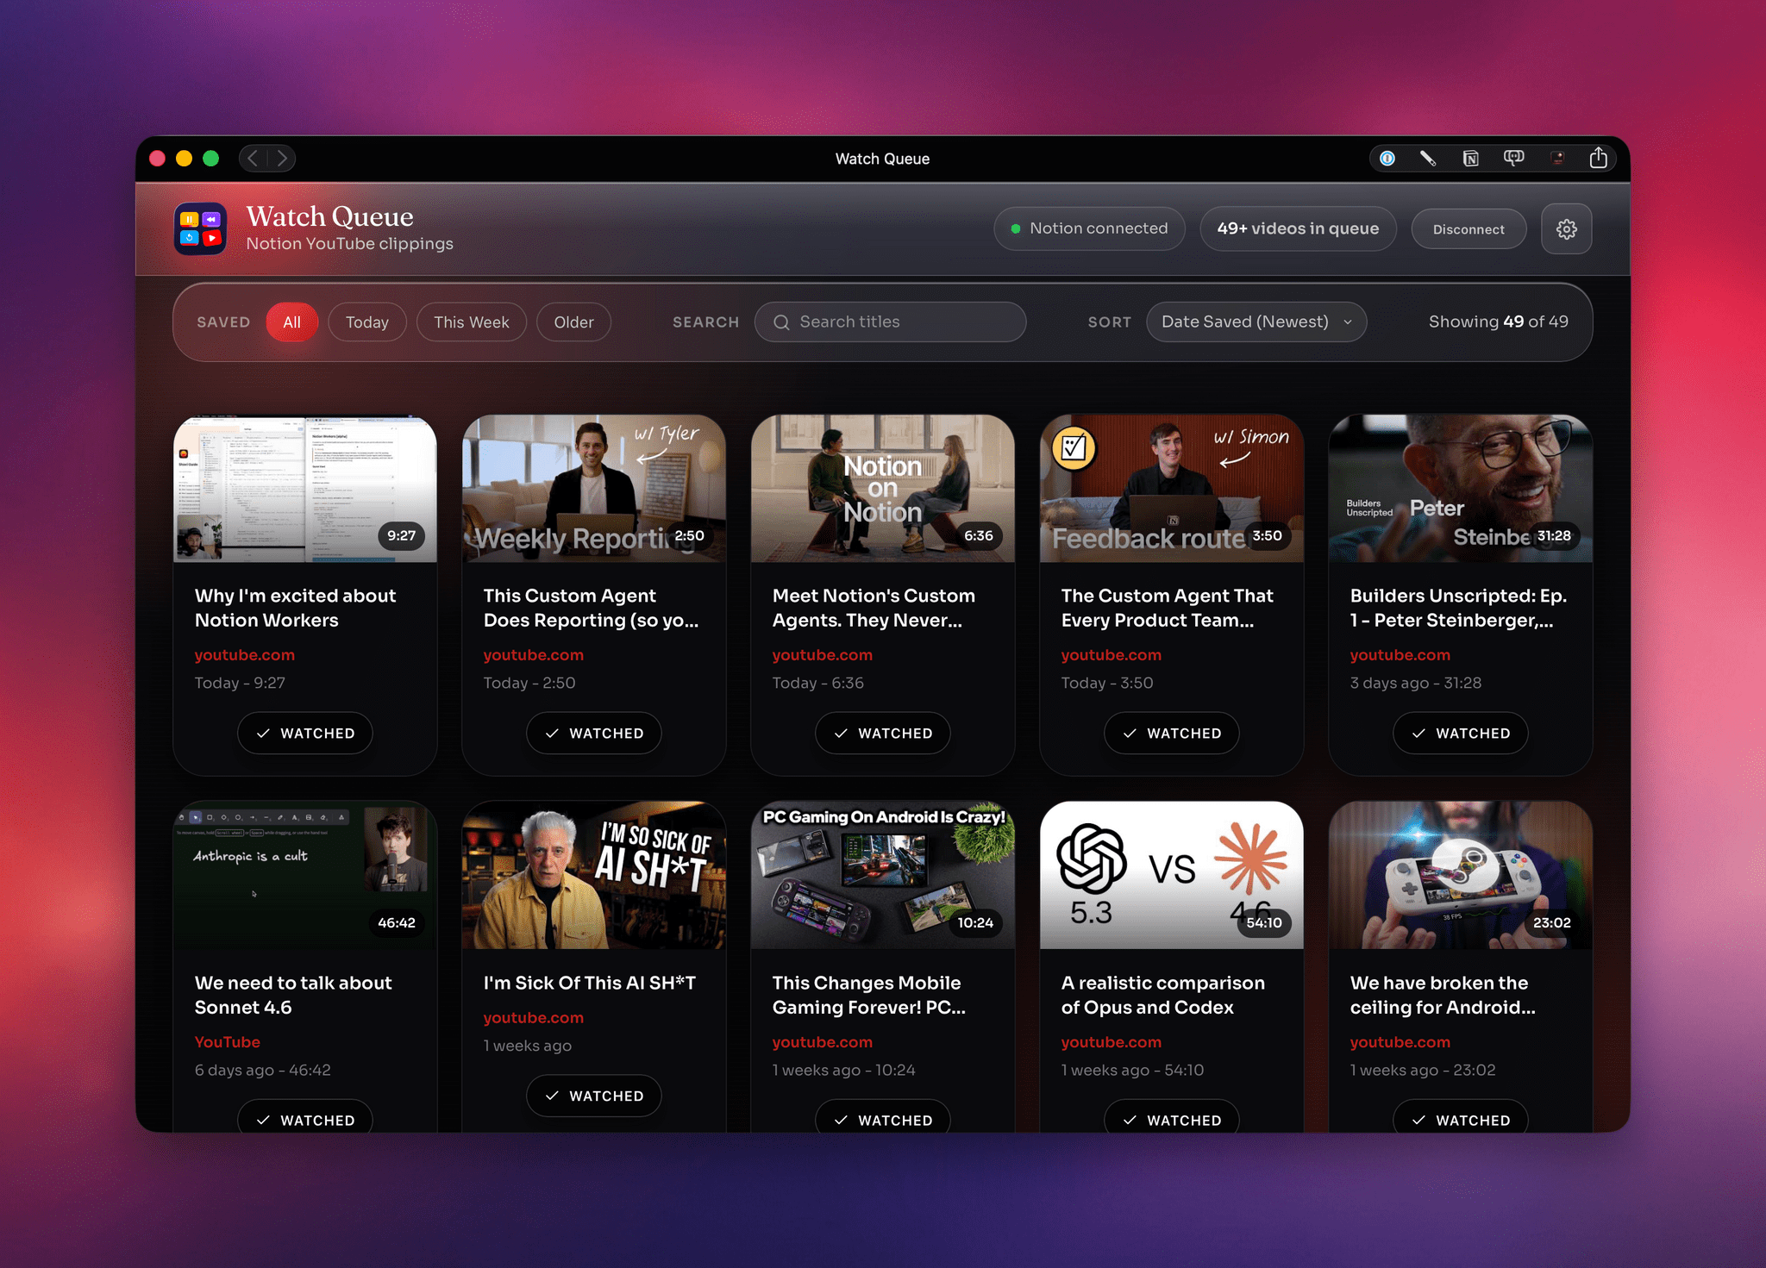Mark 'I'm Sick Of This AI SH*T' watched
Viewport: 1766px width, 1268px height.
click(594, 1096)
